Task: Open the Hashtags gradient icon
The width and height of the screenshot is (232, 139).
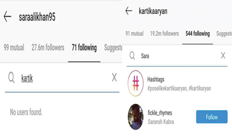Action: 135,83
